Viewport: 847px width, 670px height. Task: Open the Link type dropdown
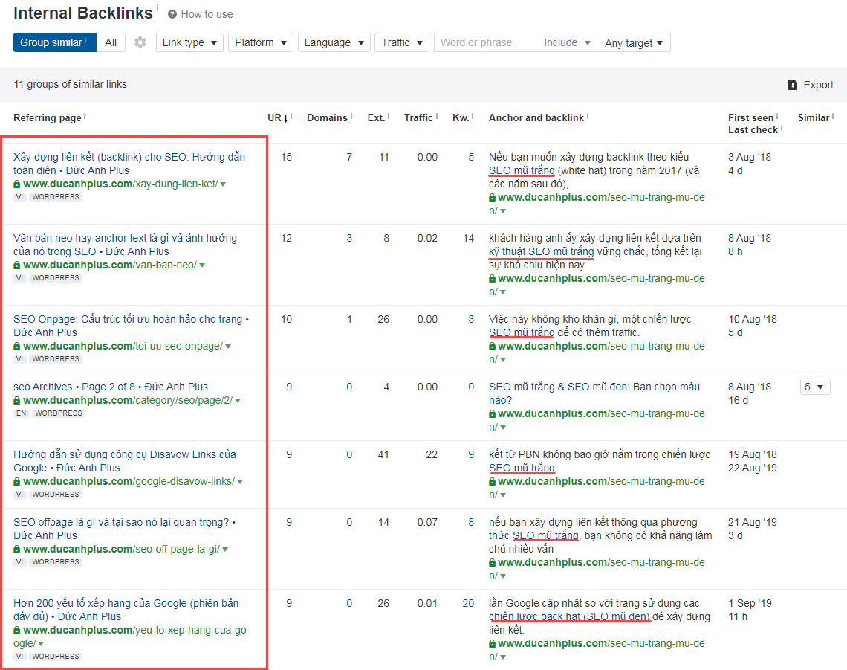pos(189,42)
